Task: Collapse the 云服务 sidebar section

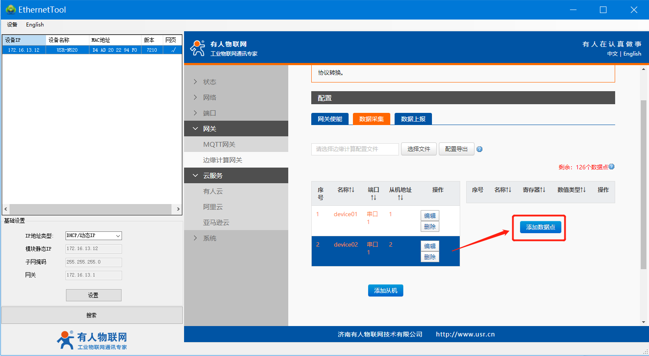Action: [x=213, y=175]
